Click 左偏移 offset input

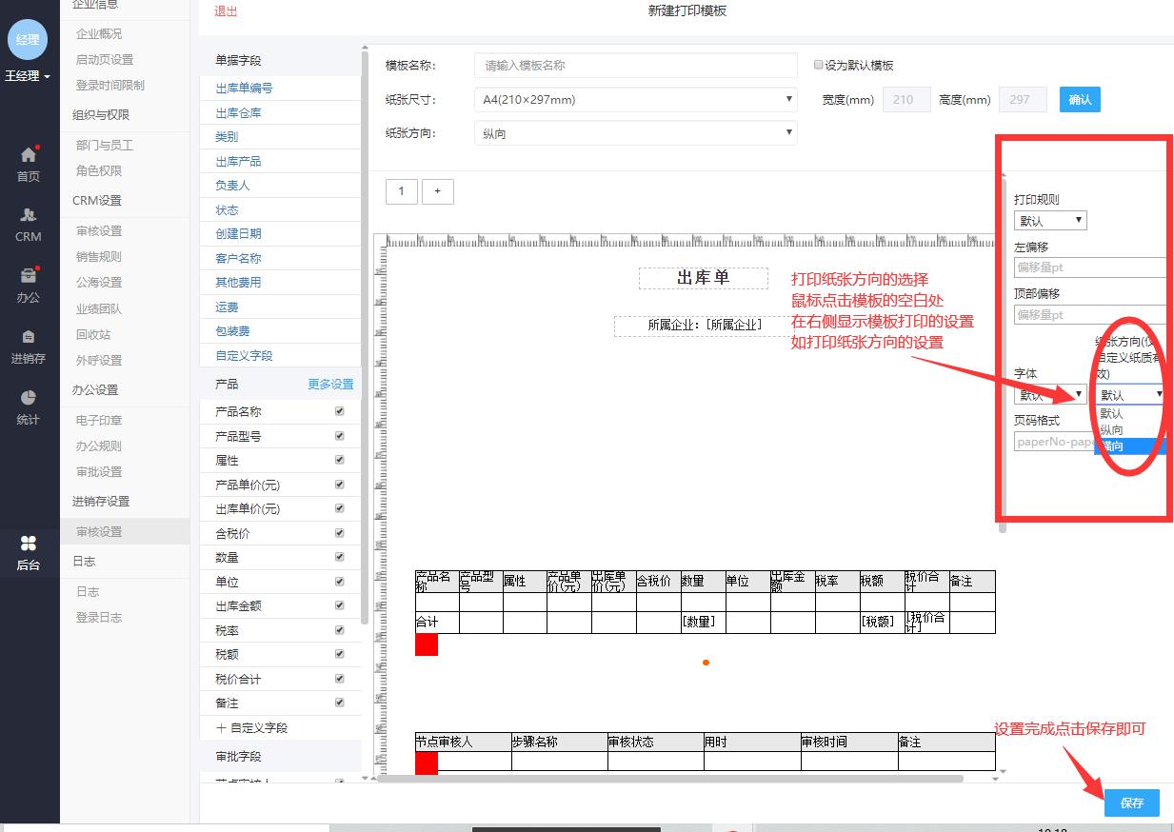(1090, 267)
